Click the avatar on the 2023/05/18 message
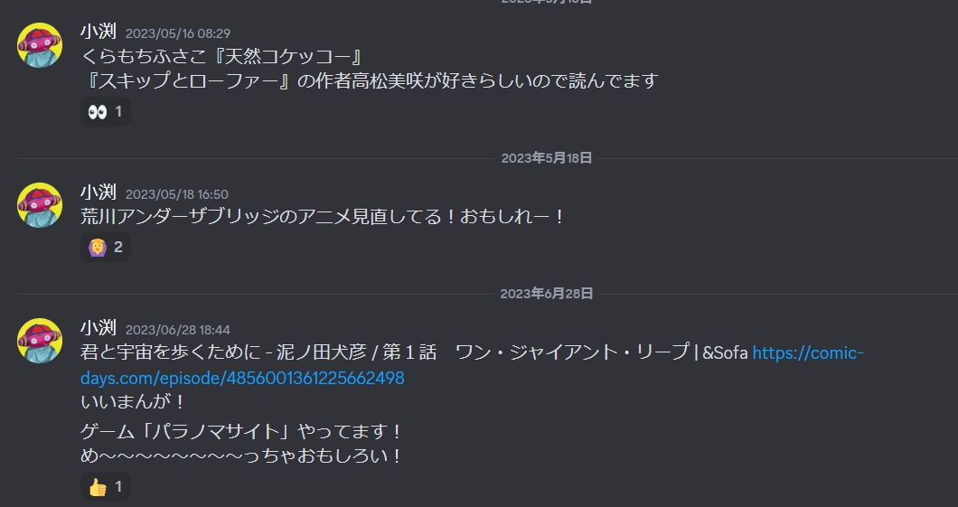 (x=40, y=205)
